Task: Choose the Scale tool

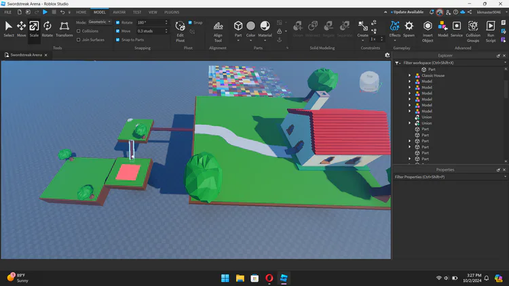Action: (x=34, y=29)
